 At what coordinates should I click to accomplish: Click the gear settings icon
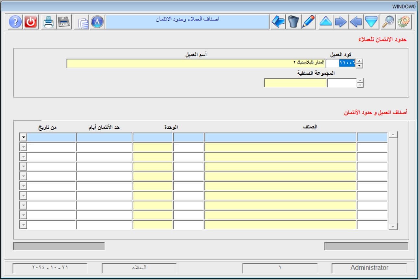tap(403, 22)
